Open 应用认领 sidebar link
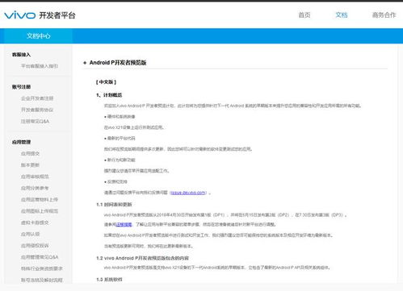Viewport: 403px width, 291px height. 30,234
